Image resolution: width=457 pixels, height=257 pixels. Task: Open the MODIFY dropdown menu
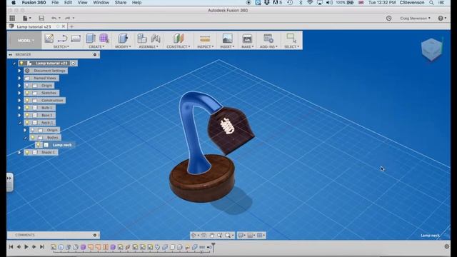[123, 46]
